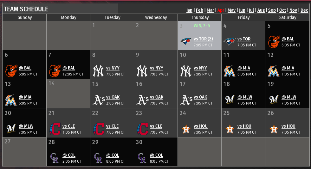The image size is (311, 169).
Task: Click the Yankees logo on April 8
Action: [x=98, y=71]
